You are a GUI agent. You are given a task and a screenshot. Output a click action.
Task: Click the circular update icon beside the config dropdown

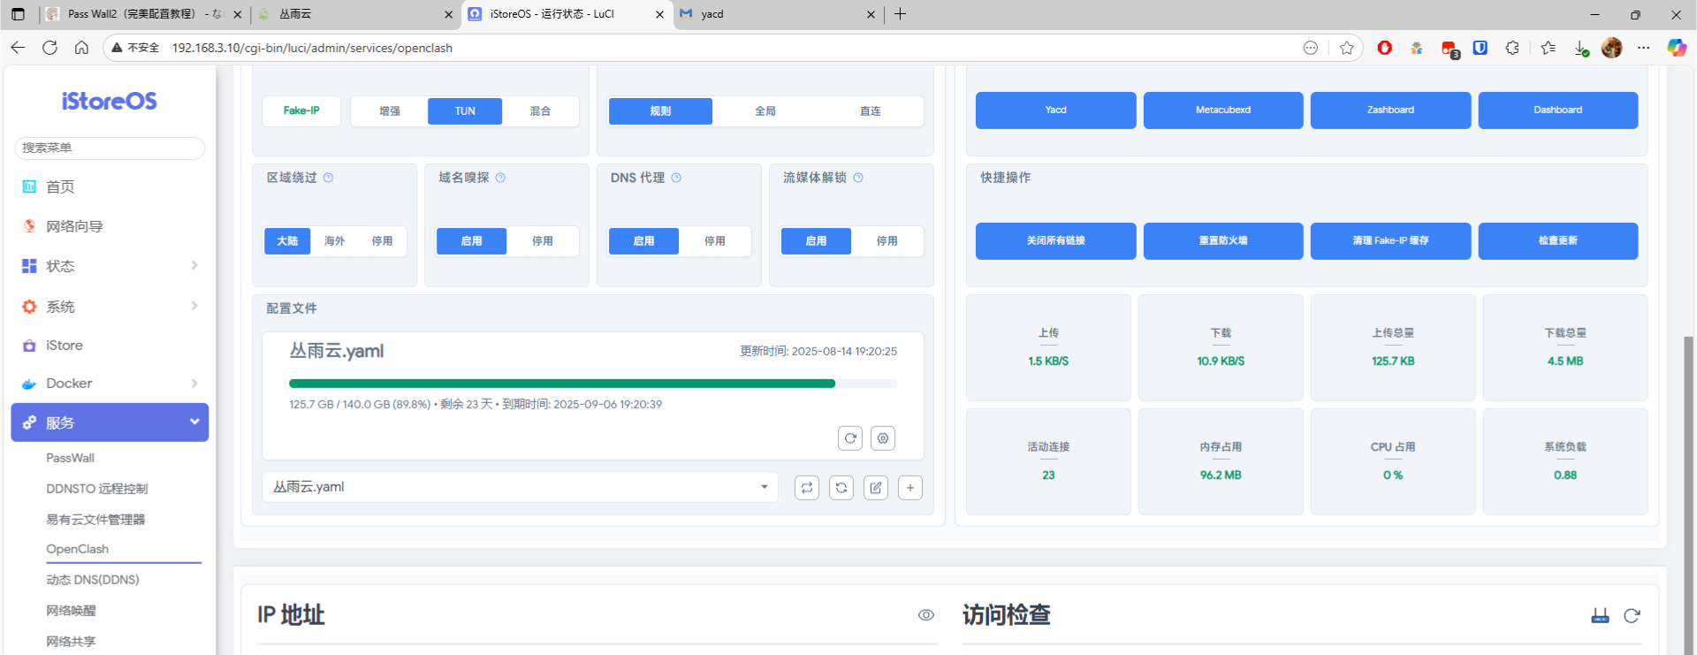click(x=841, y=487)
